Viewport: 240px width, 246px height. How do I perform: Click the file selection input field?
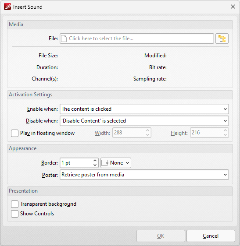[x=136, y=39]
